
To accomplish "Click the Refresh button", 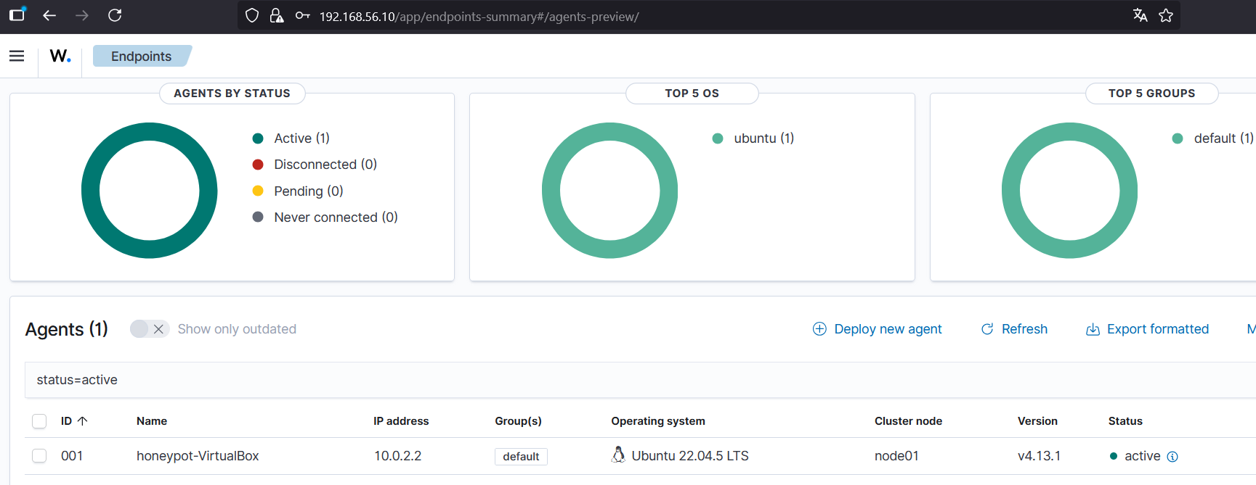I will click(1014, 329).
